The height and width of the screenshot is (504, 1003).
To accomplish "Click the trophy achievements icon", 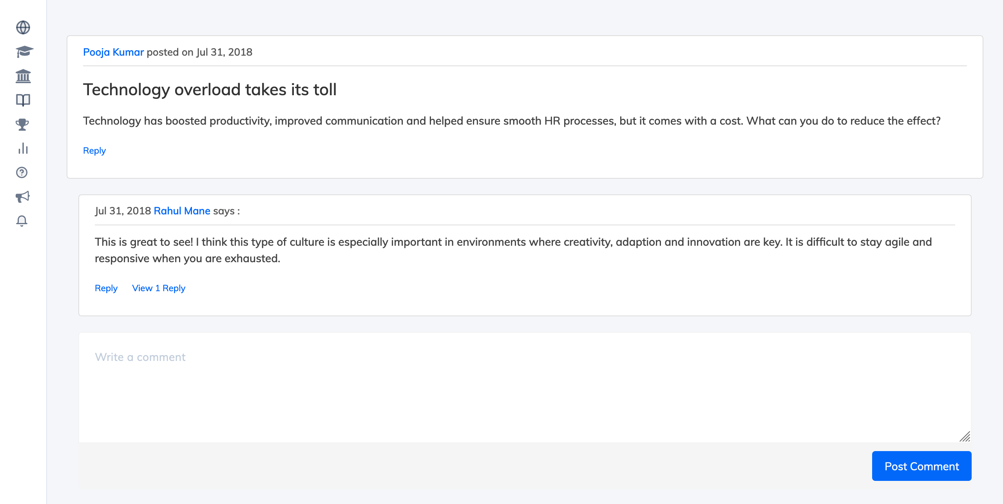I will click(22, 125).
